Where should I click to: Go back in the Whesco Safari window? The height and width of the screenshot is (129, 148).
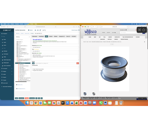click(93, 27)
